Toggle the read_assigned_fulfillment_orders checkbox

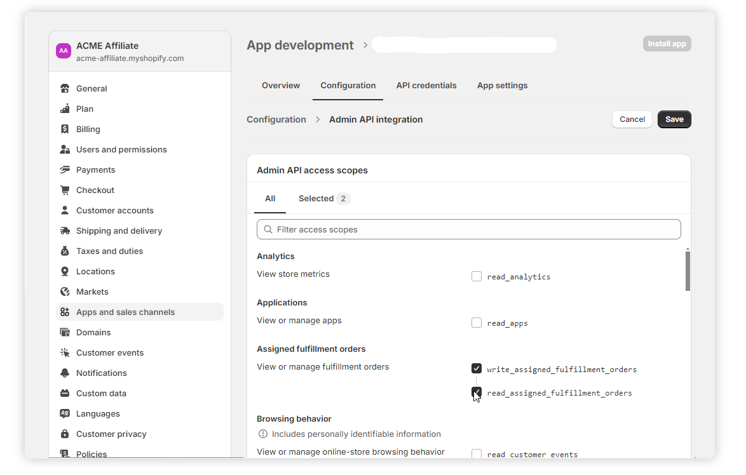click(477, 392)
